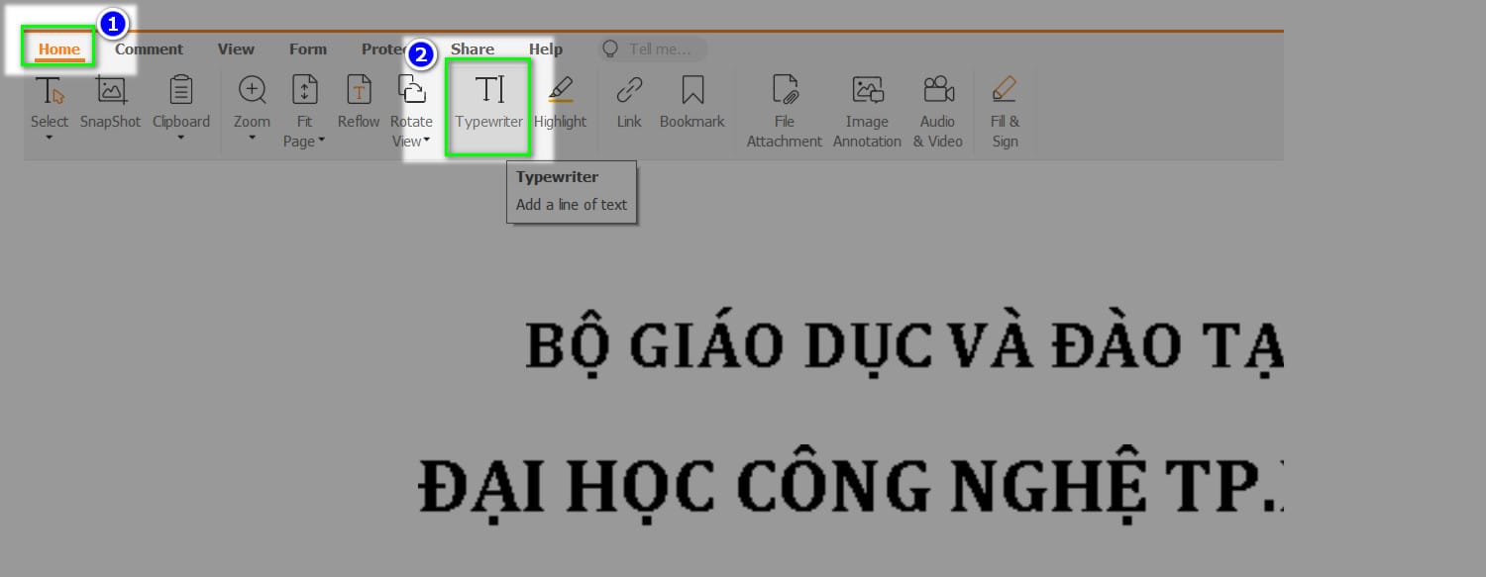This screenshot has width=1486, height=577.
Task: Expand the Fit Page dropdown arrow
Action: [322, 142]
